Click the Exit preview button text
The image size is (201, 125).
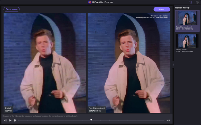coord(13,9)
